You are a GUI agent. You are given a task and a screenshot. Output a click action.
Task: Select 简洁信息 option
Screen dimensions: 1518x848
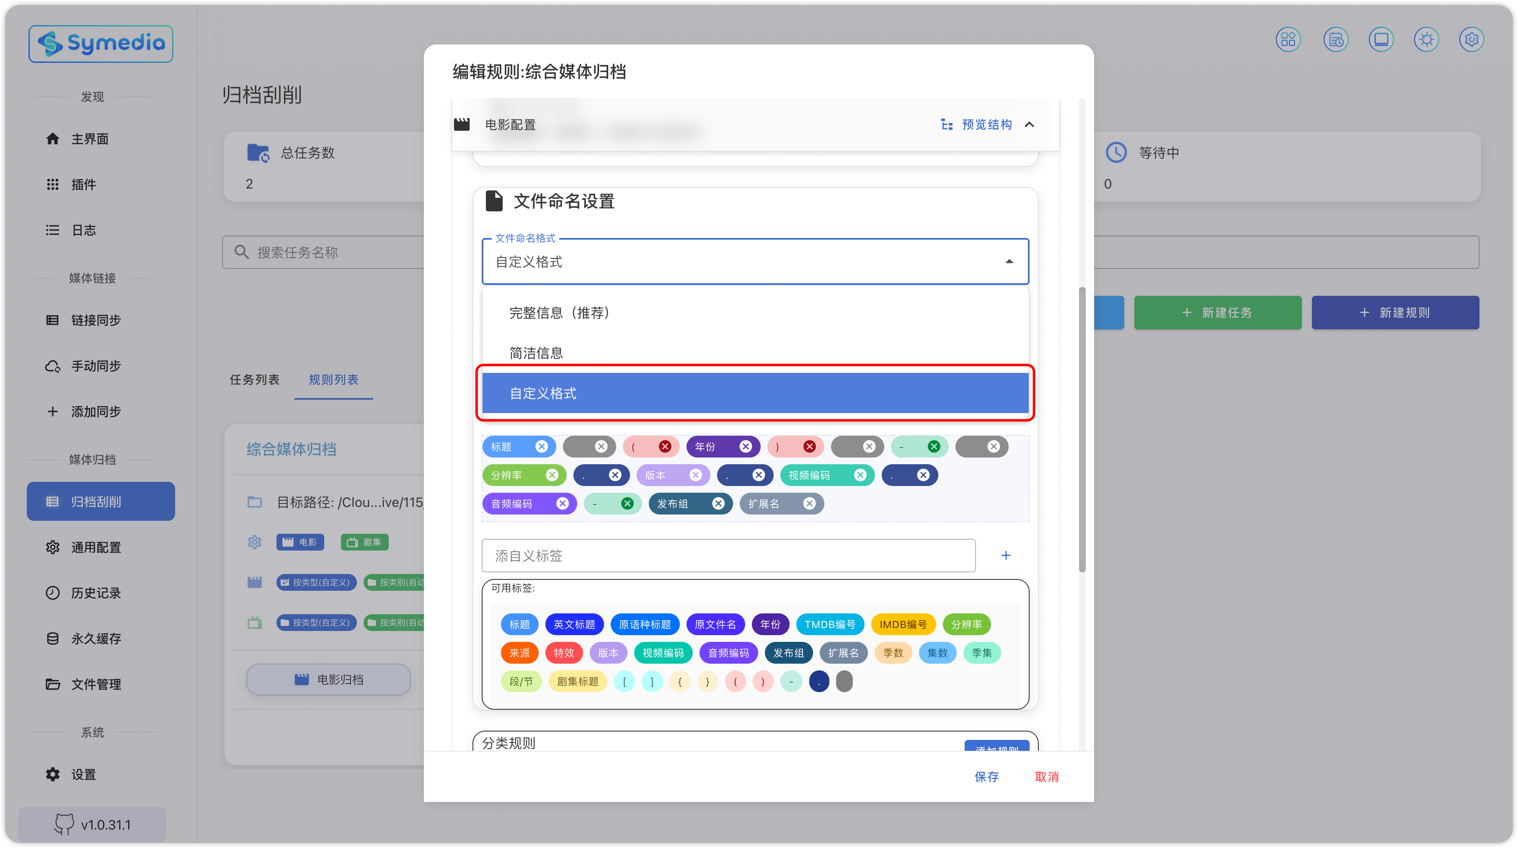(755, 352)
